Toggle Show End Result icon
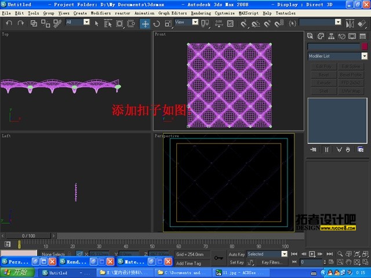 point(326,149)
